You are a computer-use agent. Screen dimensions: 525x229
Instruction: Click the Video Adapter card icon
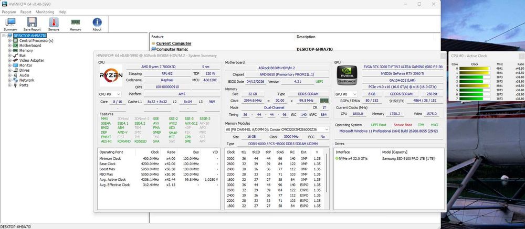coord(15,60)
